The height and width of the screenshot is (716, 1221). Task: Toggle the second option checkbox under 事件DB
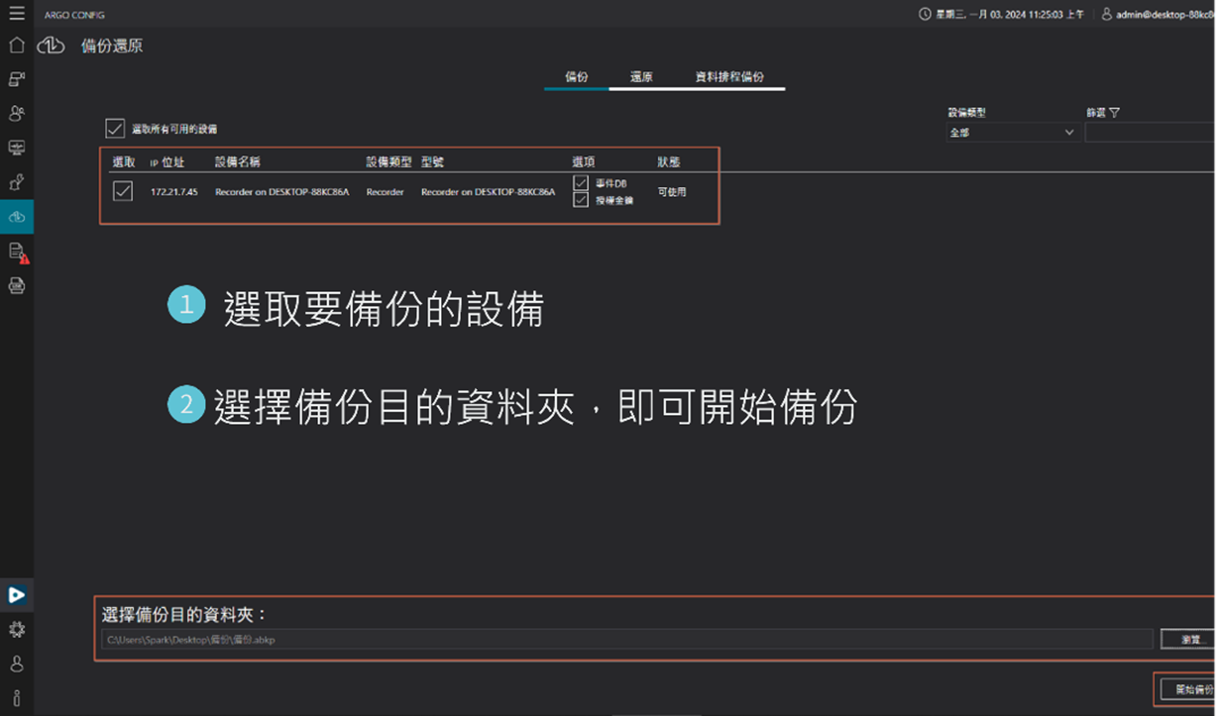click(x=581, y=200)
